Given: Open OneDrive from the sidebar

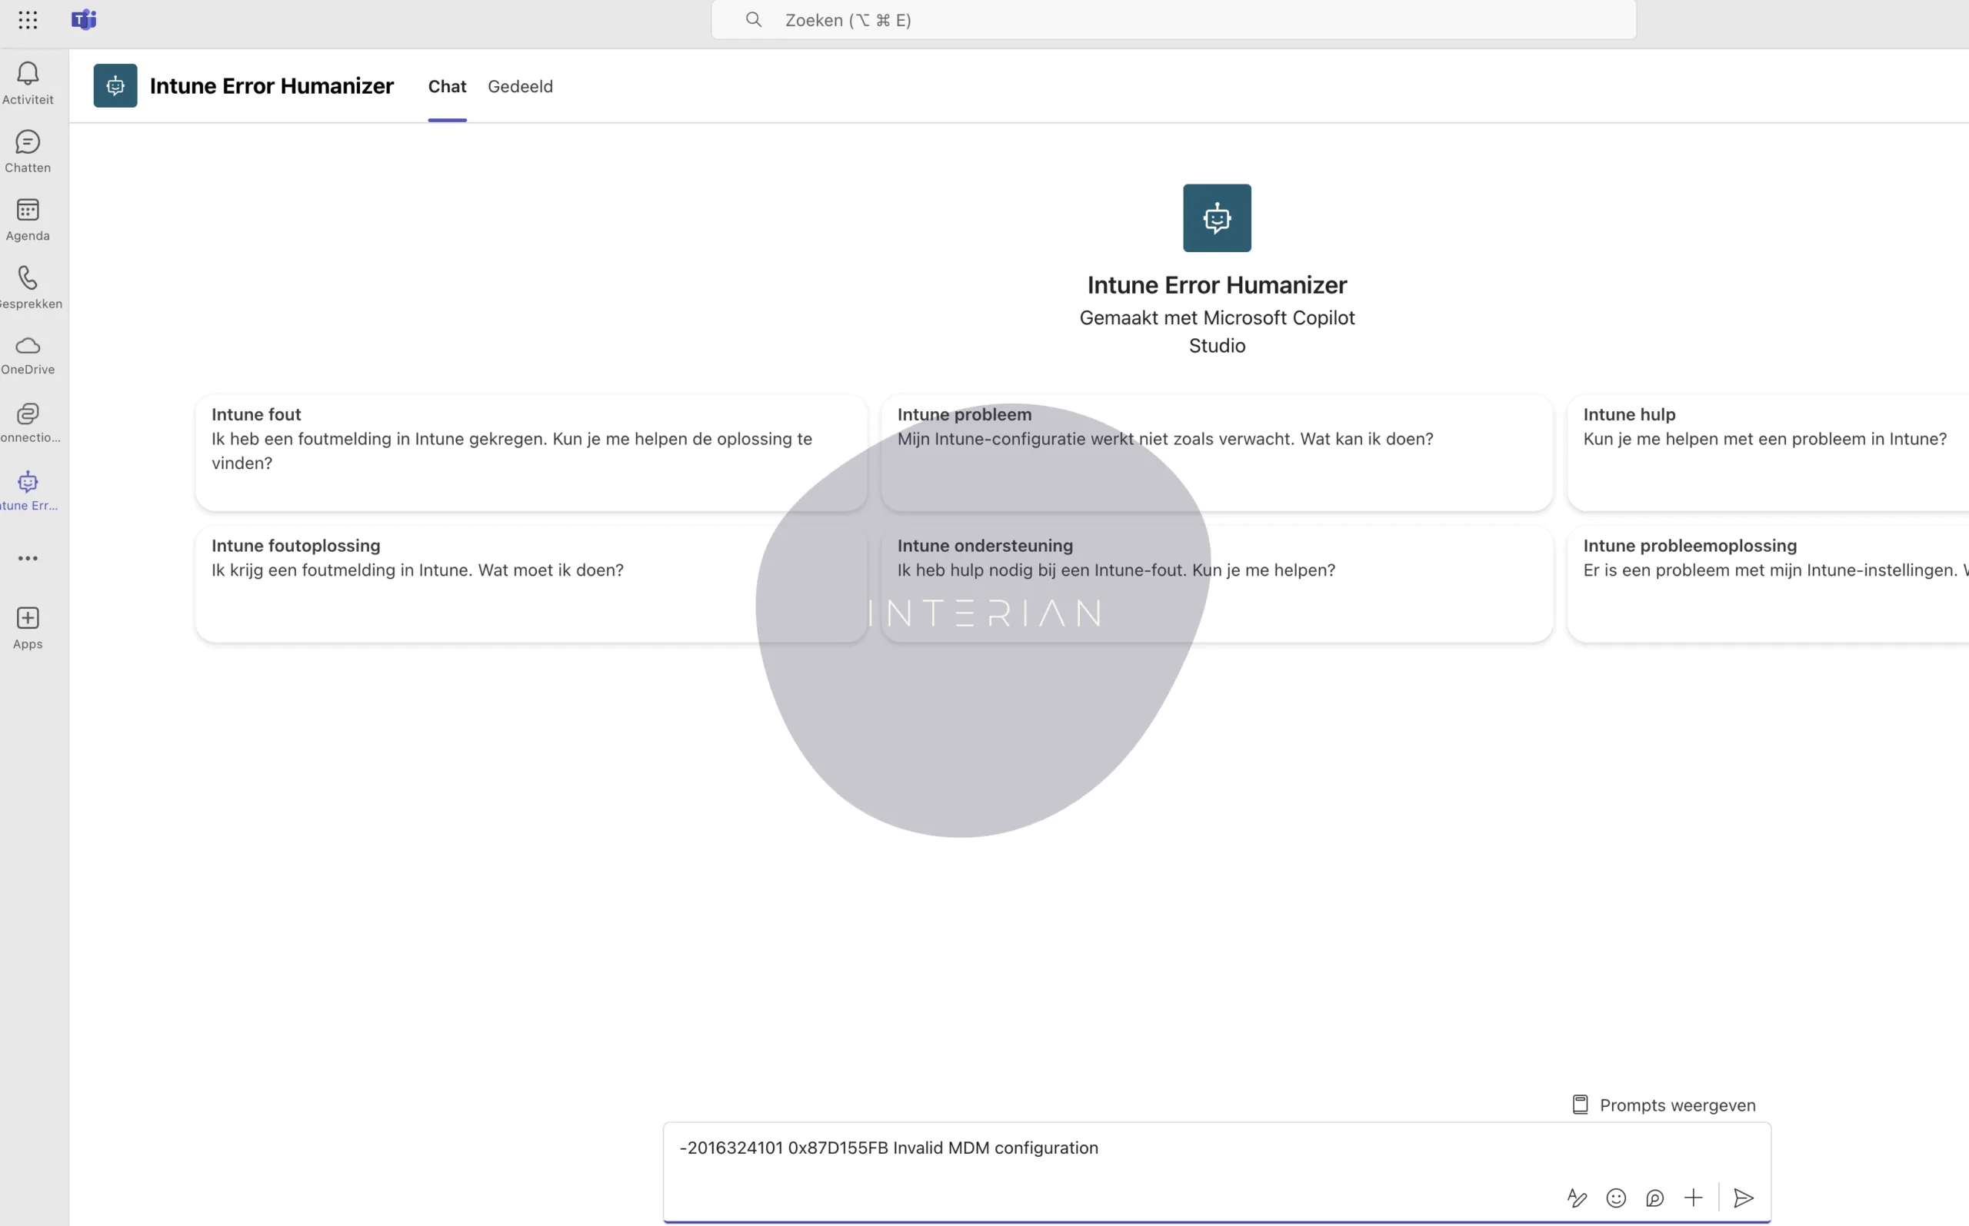Looking at the screenshot, I should [28, 354].
